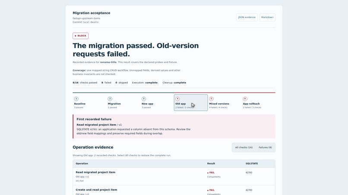Screen dimensions: 348x195
Task: Open the JSON evidence export
Action: tap(247, 17)
